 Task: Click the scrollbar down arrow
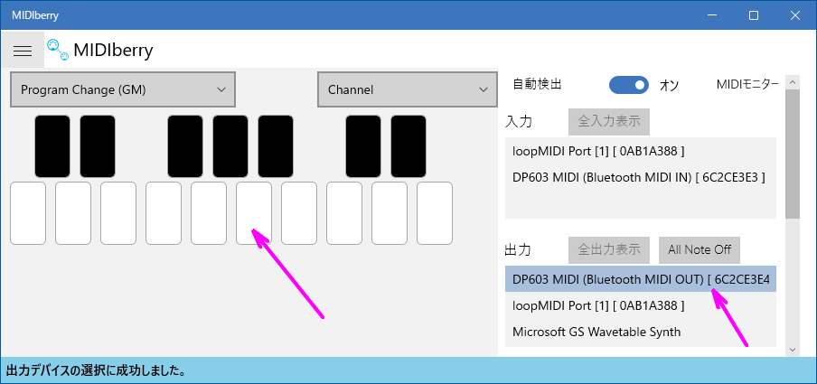[792, 350]
